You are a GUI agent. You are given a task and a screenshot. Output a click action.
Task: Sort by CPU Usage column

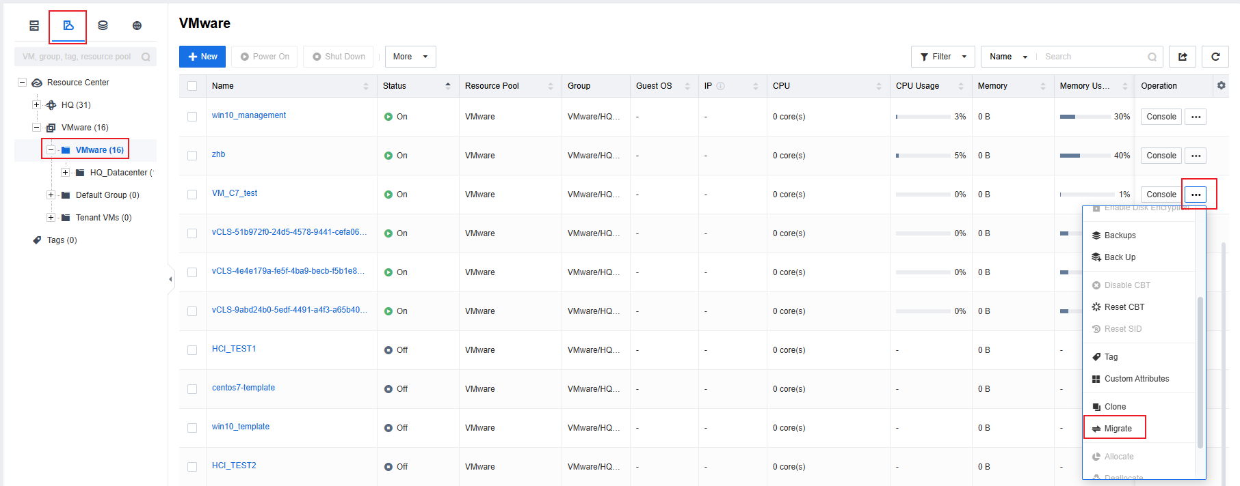click(x=961, y=86)
